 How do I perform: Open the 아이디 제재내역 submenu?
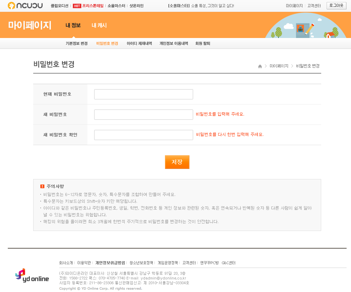click(x=139, y=43)
